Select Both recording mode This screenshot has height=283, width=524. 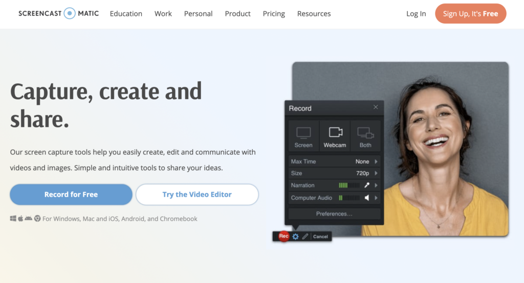coord(365,137)
